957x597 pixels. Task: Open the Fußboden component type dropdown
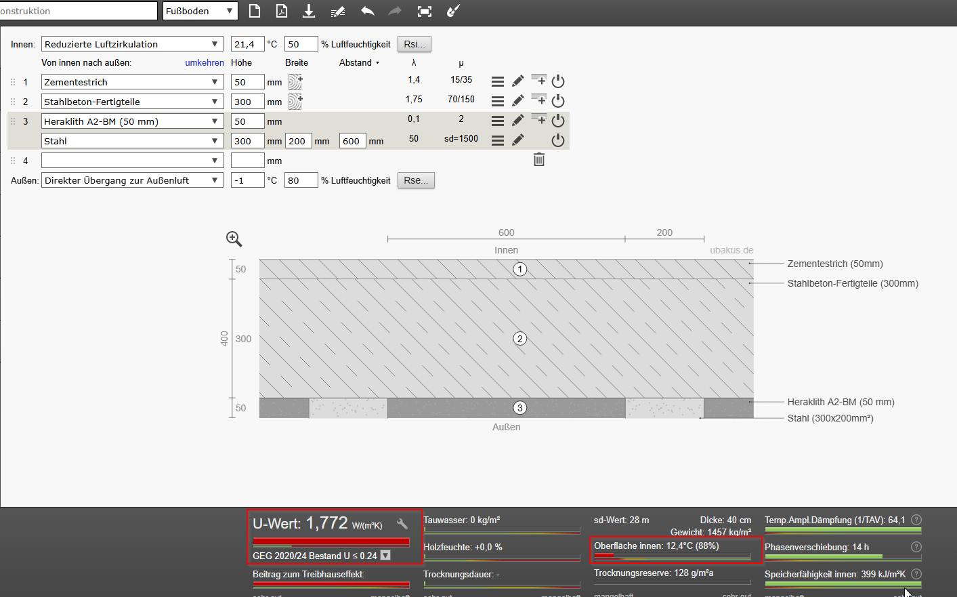tap(200, 11)
